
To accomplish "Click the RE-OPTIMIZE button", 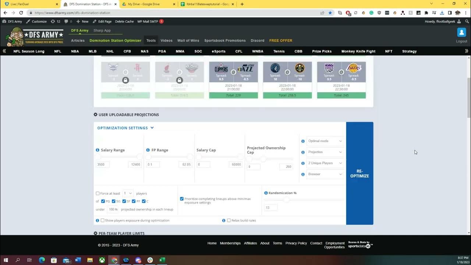I will pos(360,173).
